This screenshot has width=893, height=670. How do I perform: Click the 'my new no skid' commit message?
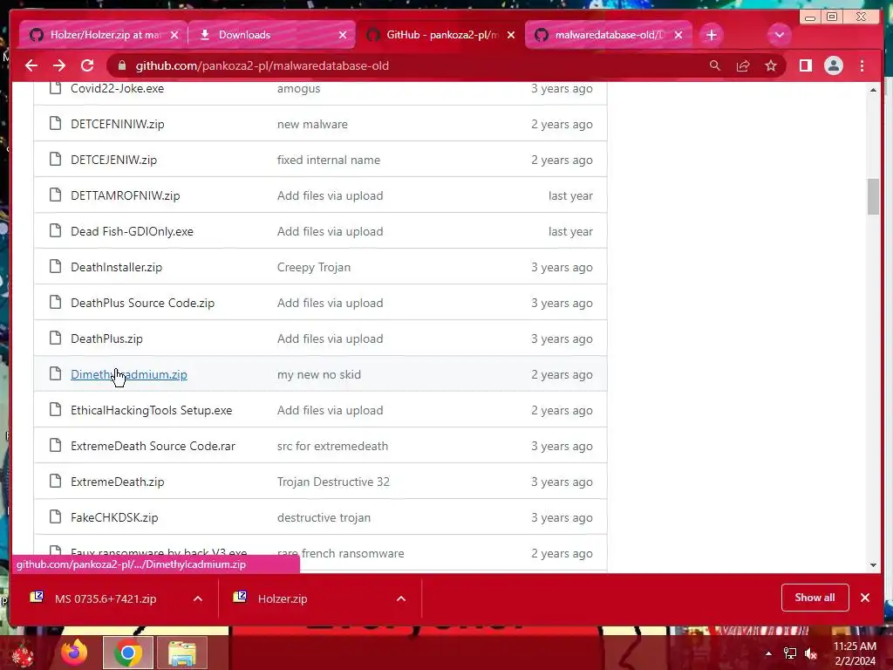[319, 375]
